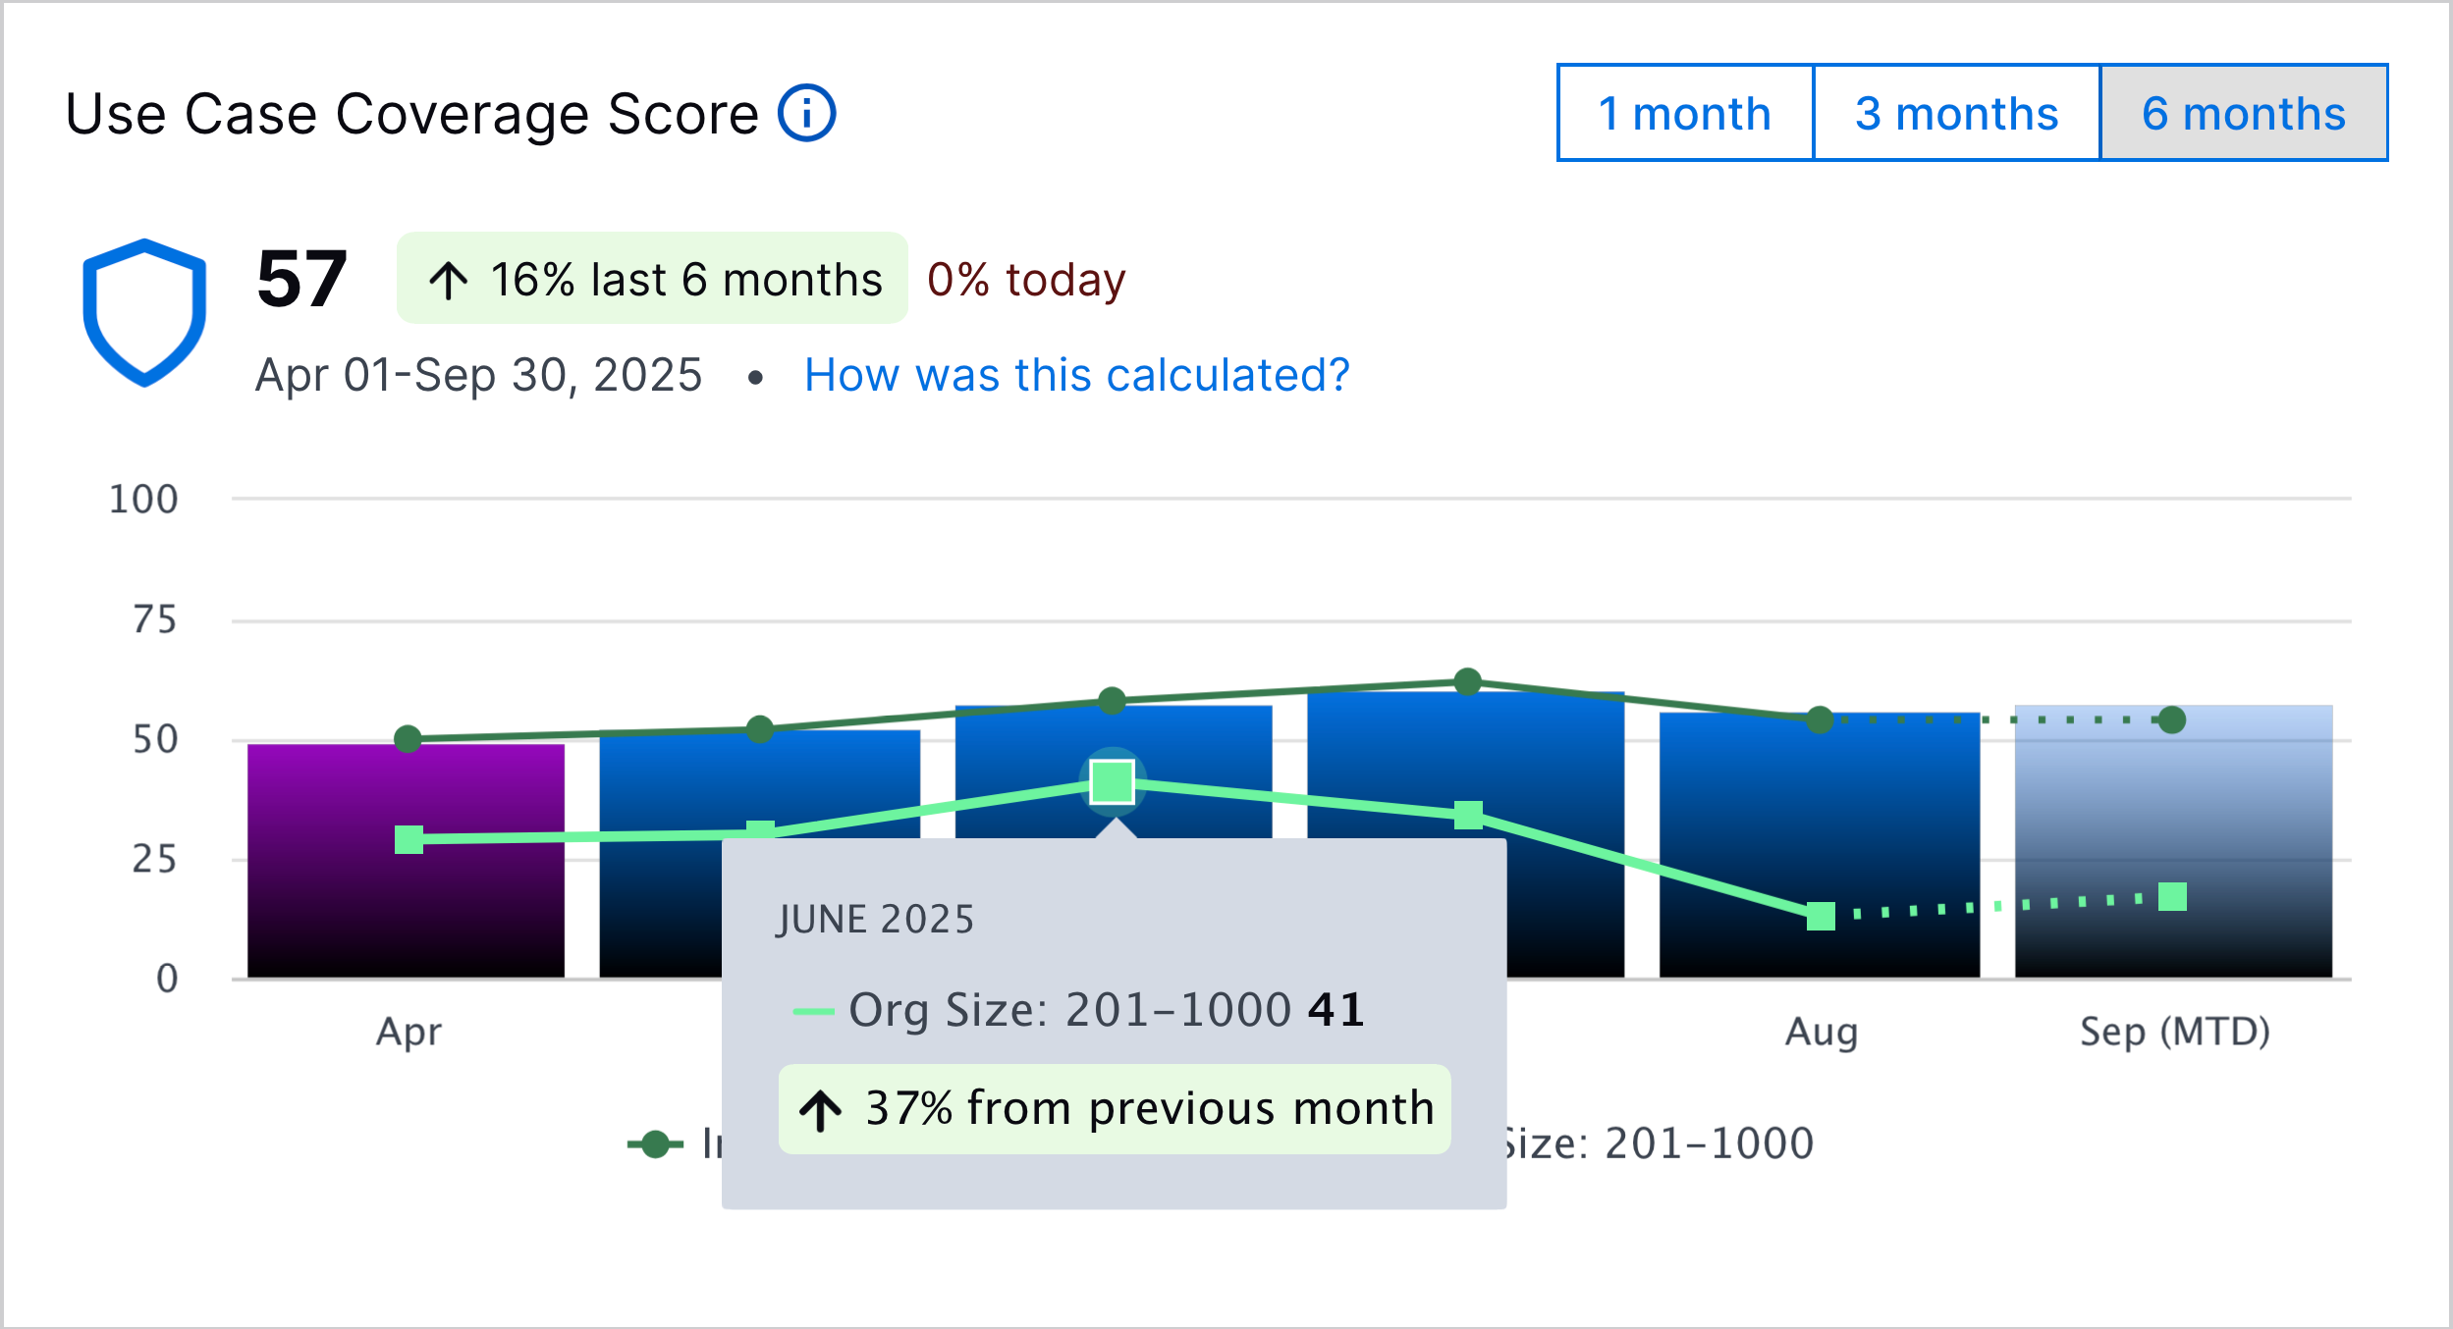Click the purple April bar
The image size is (2453, 1329).
[x=406, y=861]
